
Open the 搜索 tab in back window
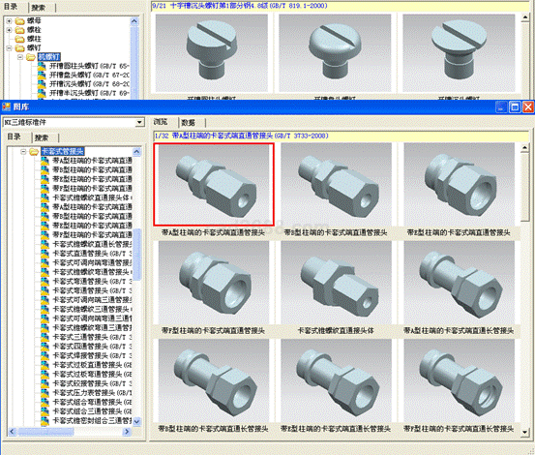(x=38, y=7)
